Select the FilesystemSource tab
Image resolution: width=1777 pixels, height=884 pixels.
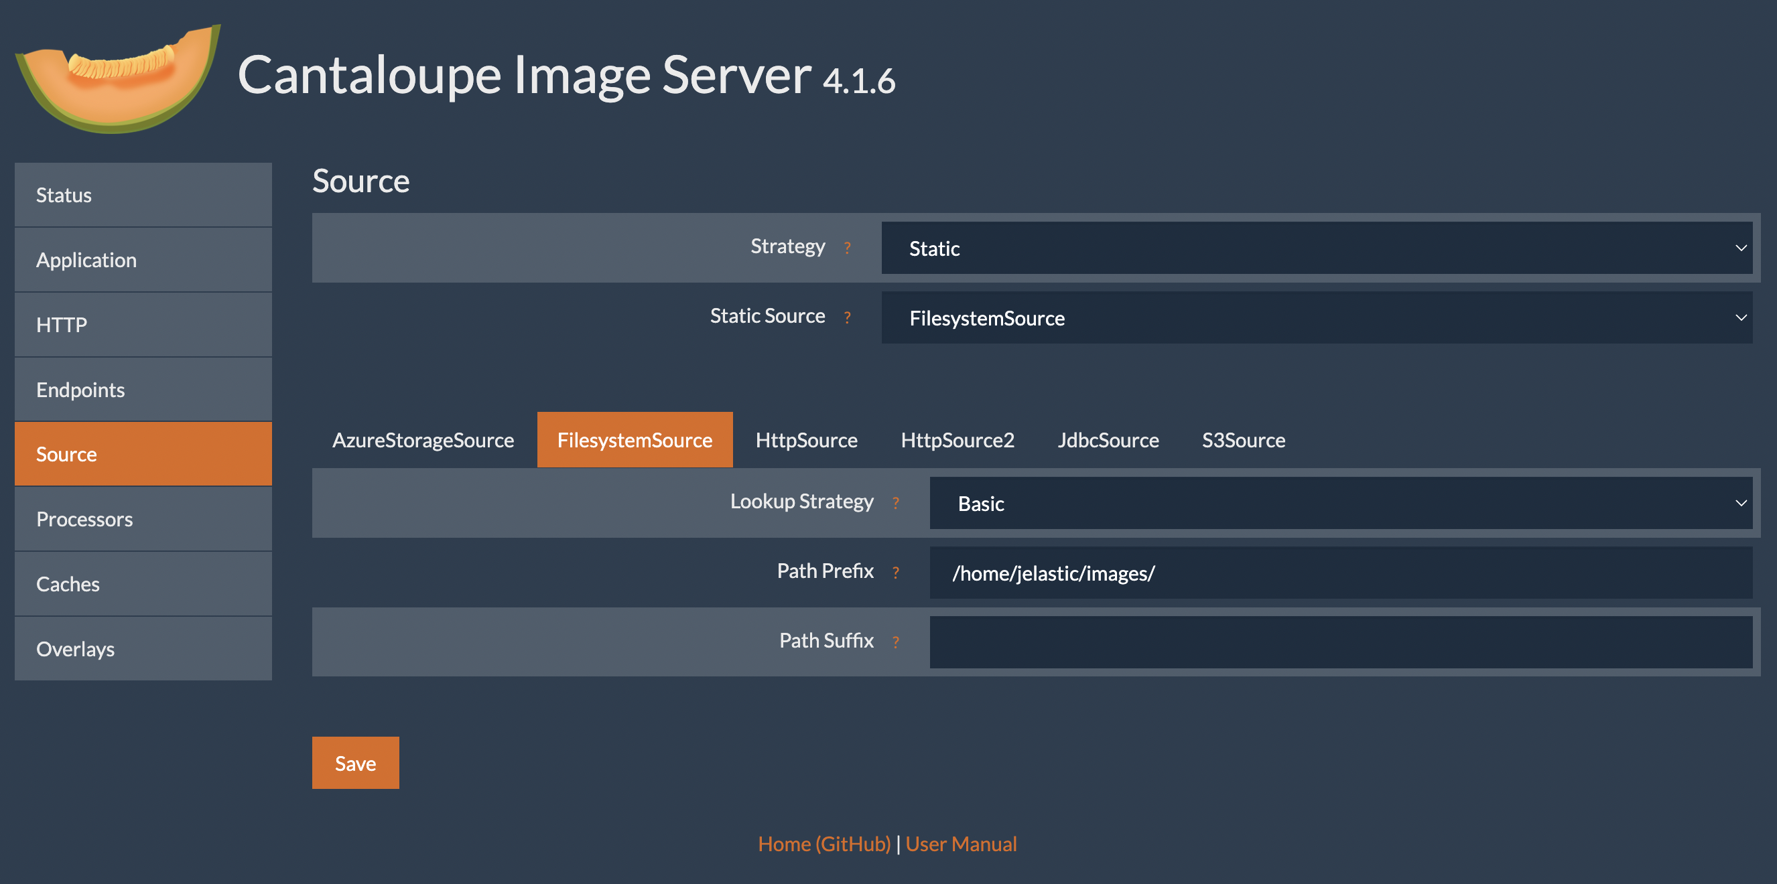pos(635,439)
